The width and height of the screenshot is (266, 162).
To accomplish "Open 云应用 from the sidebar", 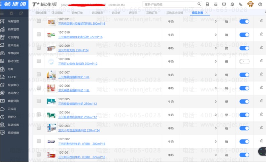I will [12, 109].
